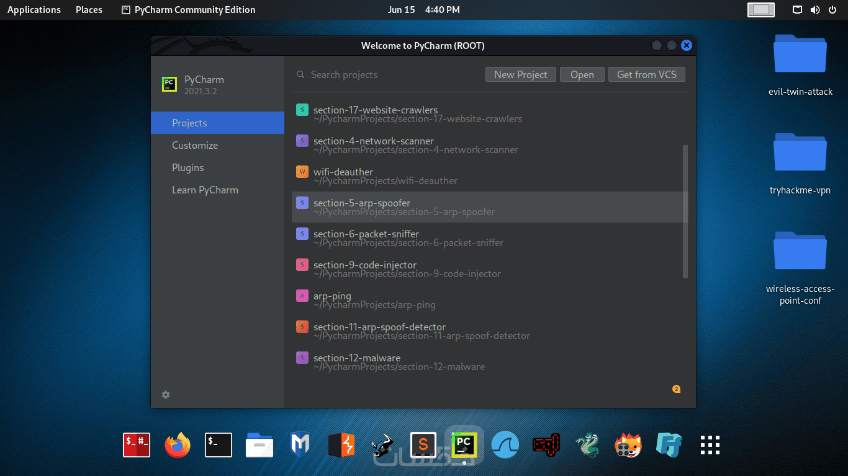
Task: Launch Burp Suite from the dock
Action: pos(341,445)
